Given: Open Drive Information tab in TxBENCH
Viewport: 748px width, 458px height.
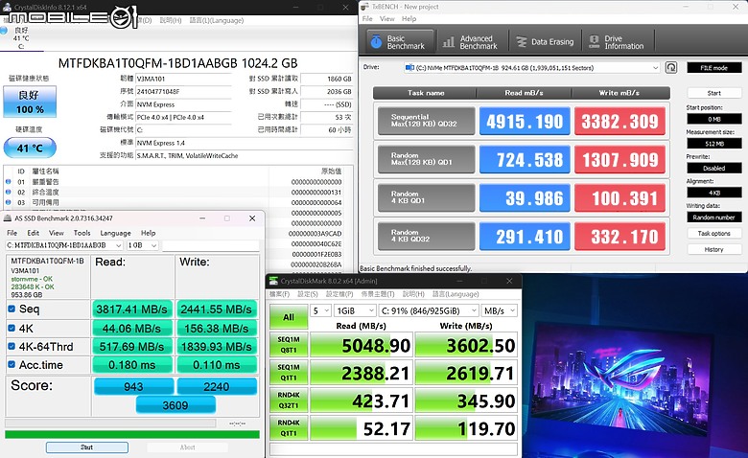Looking at the screenshot, I should (618, 42).
